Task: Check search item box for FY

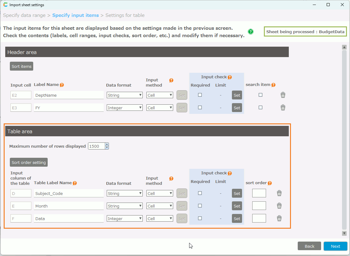Action: (261, 107)
